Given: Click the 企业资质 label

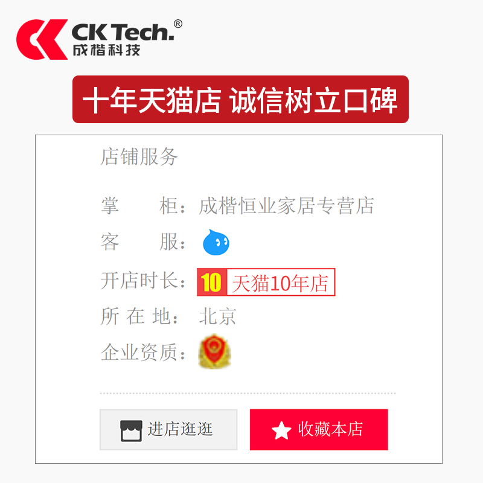Looking at the screenshot, I should [143, 352].
